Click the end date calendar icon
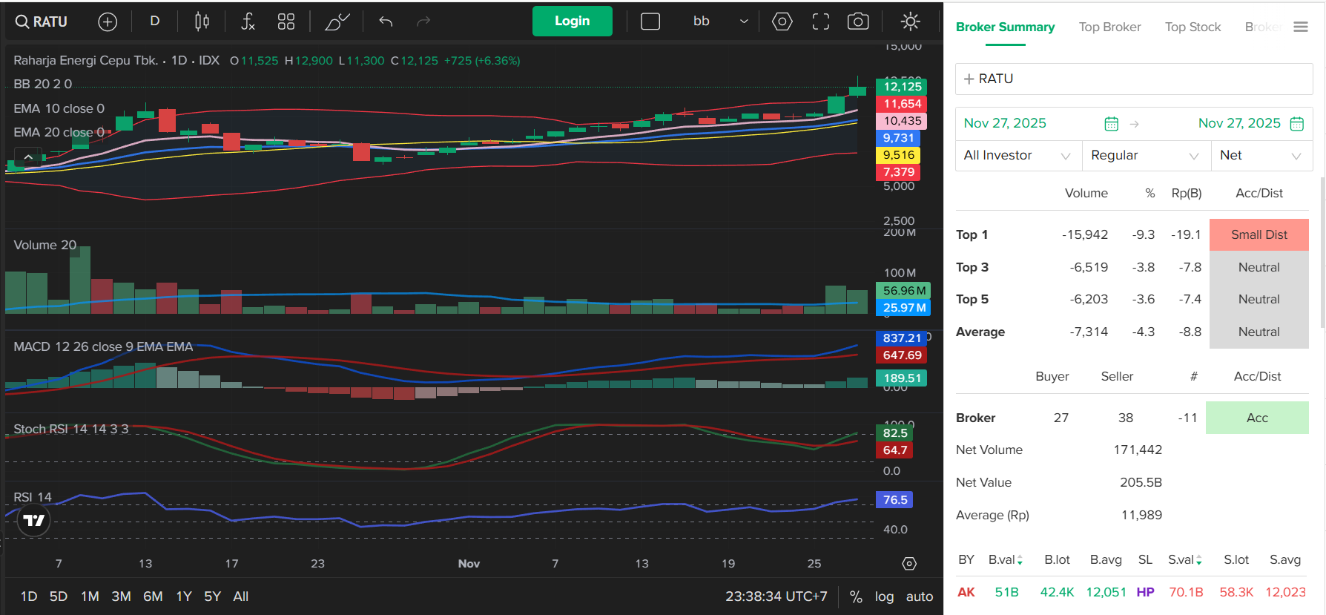The height and width of the screenshot is (615, 1326). pyautogui.click(x=1297, y=124)
